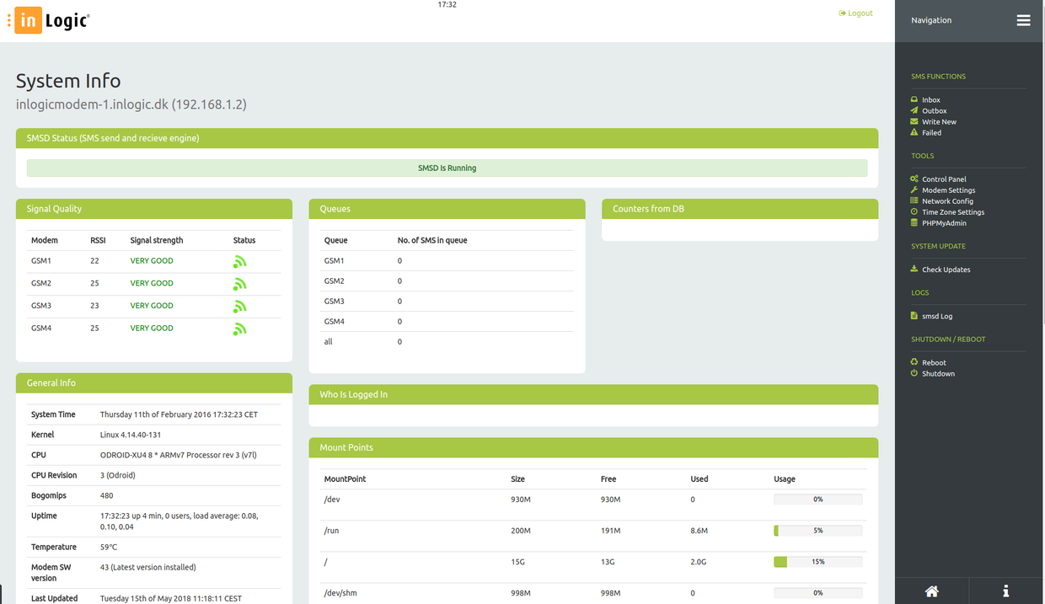1045x604 pixels.
Task: View Failed messages
Action: point(931,133)
